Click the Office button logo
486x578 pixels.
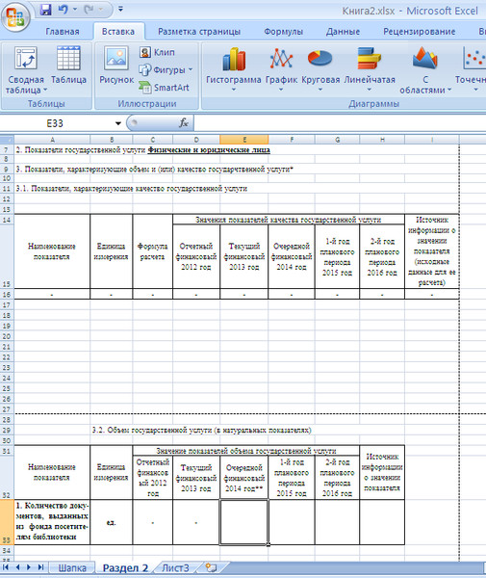coord(15,16)
